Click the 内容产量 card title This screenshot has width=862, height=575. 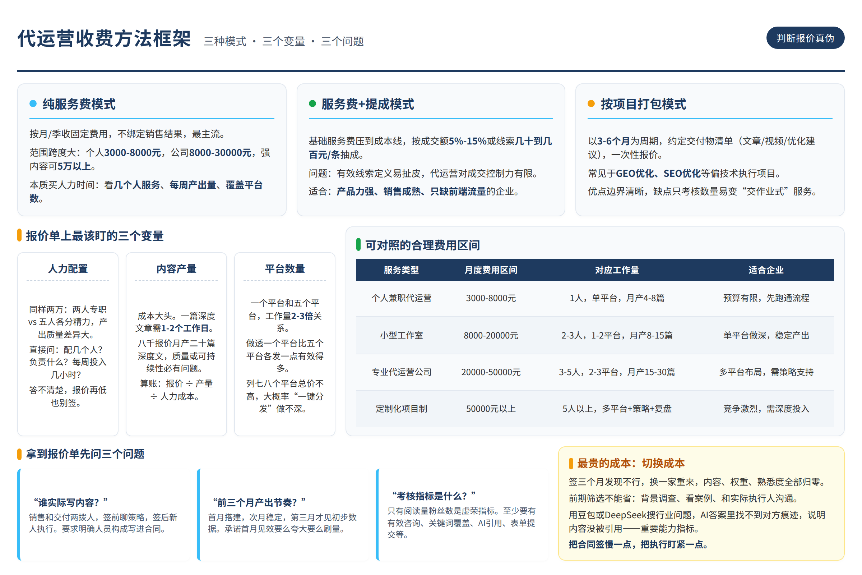[176, 268]
